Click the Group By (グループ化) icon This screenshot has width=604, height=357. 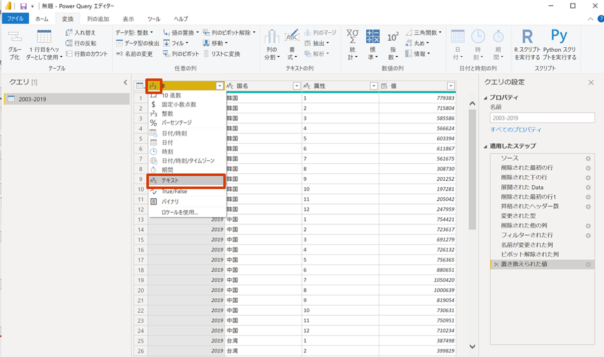(15, 37)
